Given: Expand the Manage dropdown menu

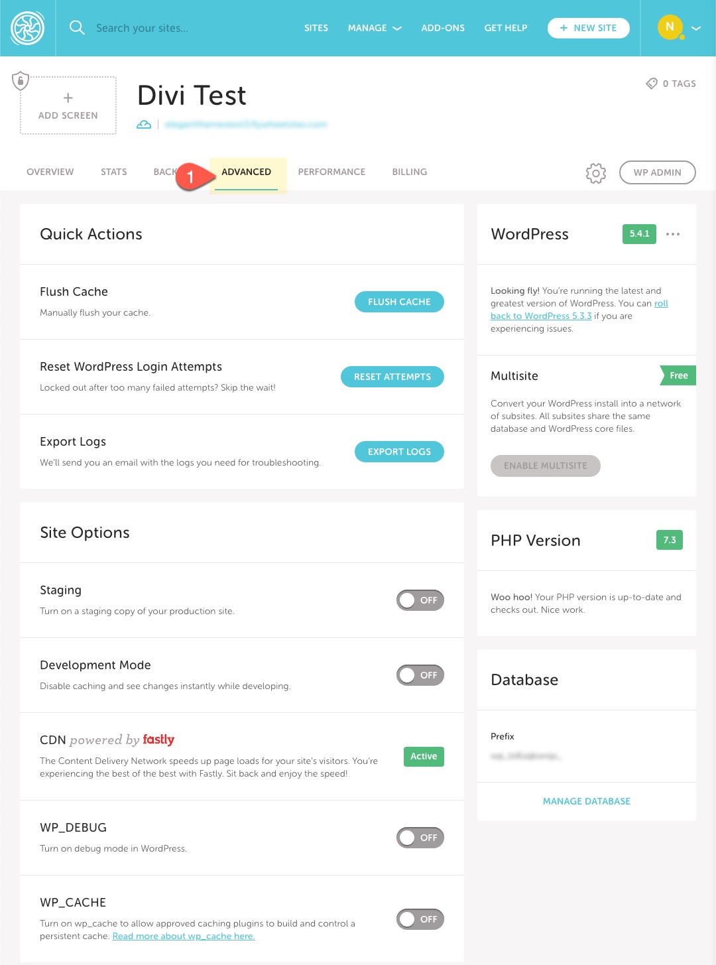Looking at the screenshot, I should click(375, 28).
